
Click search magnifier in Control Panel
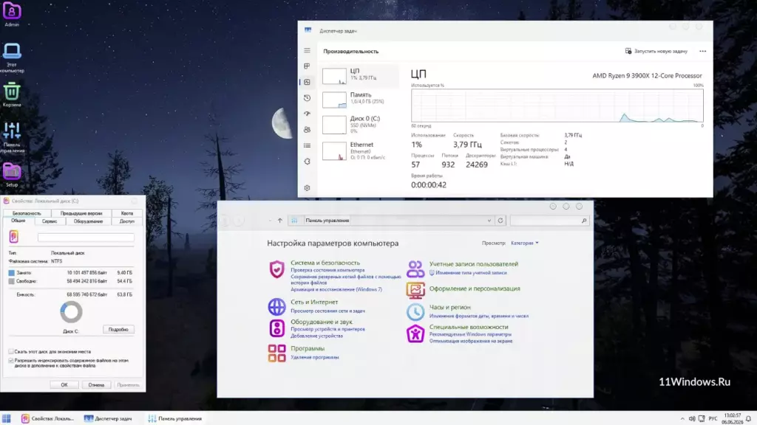pyautogui.click(x=584, y=220)
